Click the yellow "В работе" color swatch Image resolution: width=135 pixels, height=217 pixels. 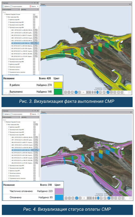tap(58, 85)
